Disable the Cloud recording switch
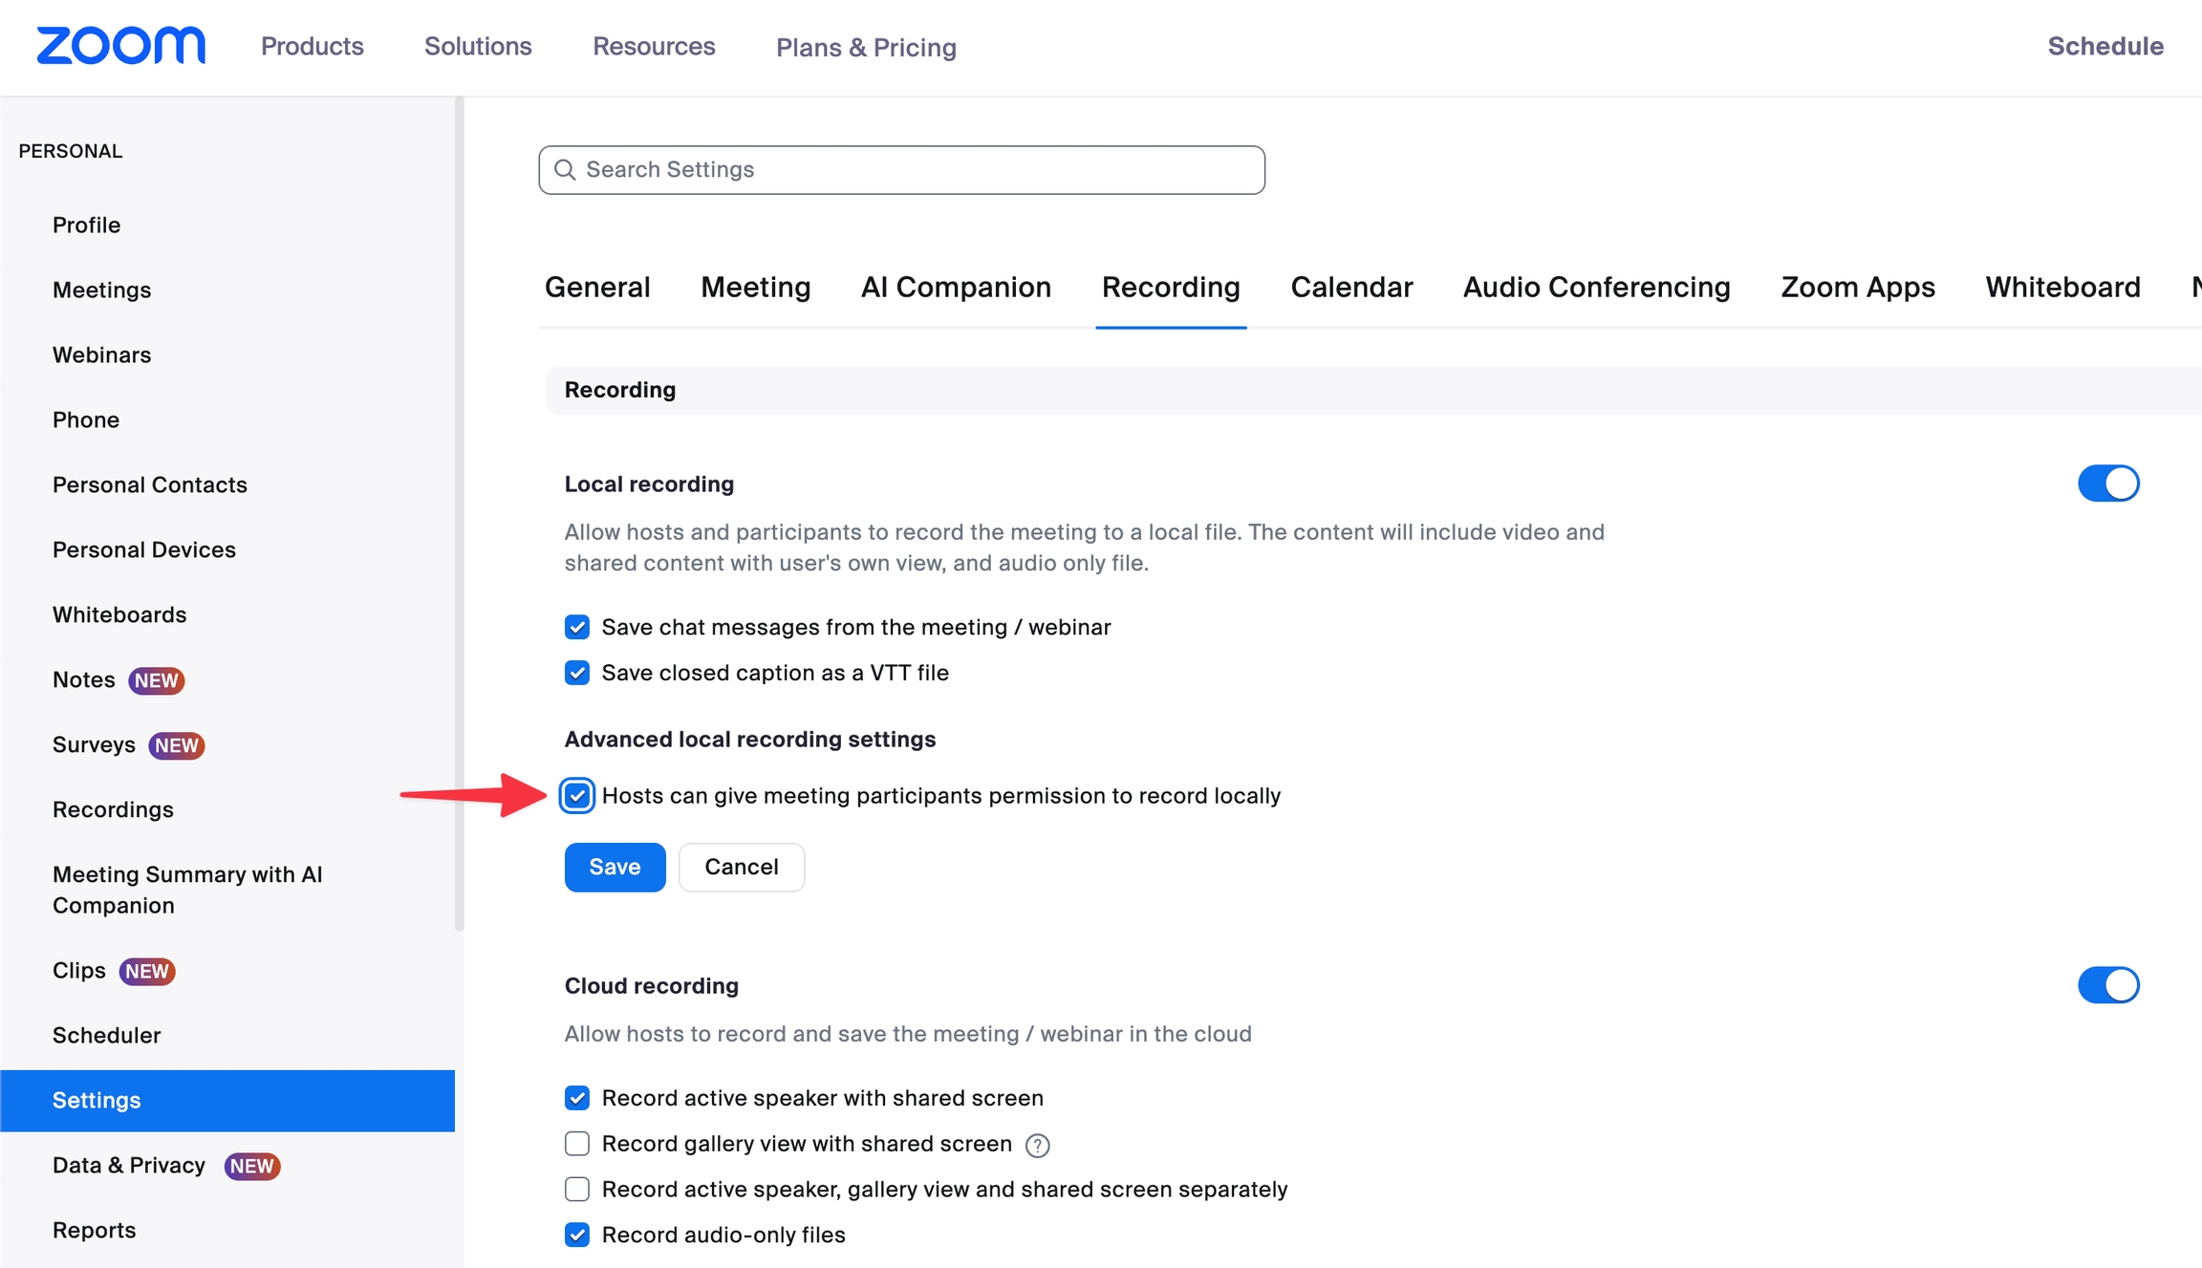2202x1268 pixels. [x=2107, y=985]
